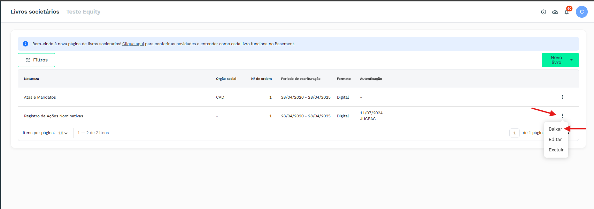
Task: Expand the Novo livro dropdown arrow
Action: (x=571, y=60)
